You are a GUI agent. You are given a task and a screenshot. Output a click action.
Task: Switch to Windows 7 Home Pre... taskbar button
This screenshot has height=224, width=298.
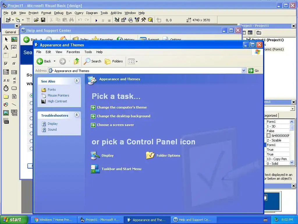(x=54, y=220)
